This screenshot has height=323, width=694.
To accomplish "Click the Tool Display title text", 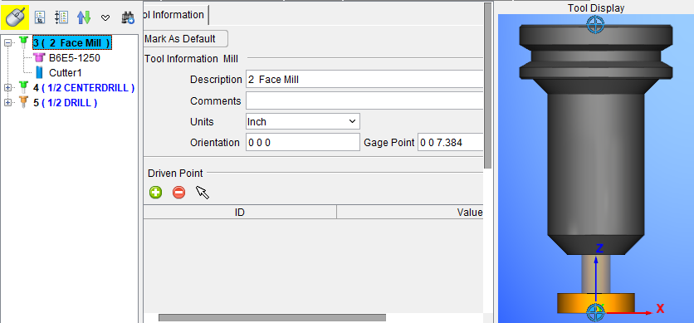I will [596, 8].
